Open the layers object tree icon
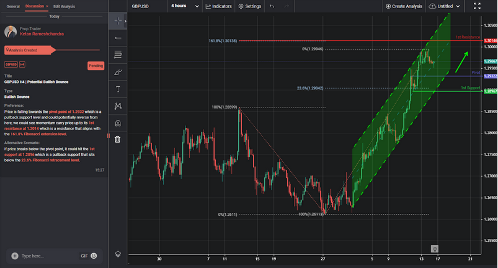 pyautogui.click(x=118, y=254)
